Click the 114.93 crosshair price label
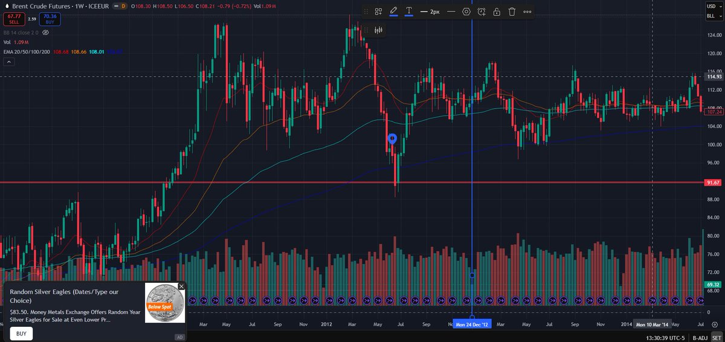The image size is (725, 342). (714, 77)
